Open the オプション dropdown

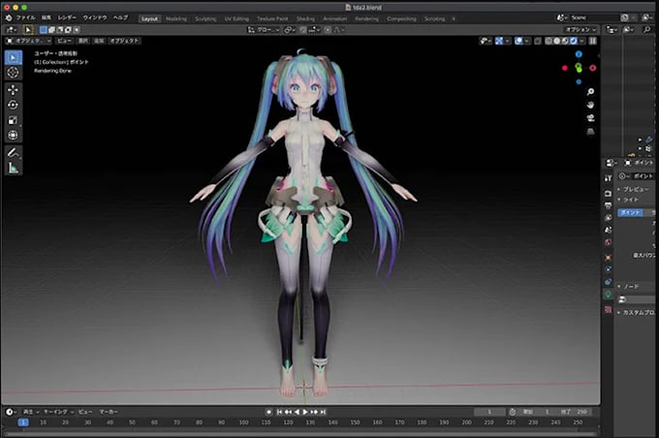tap(581, 29)
